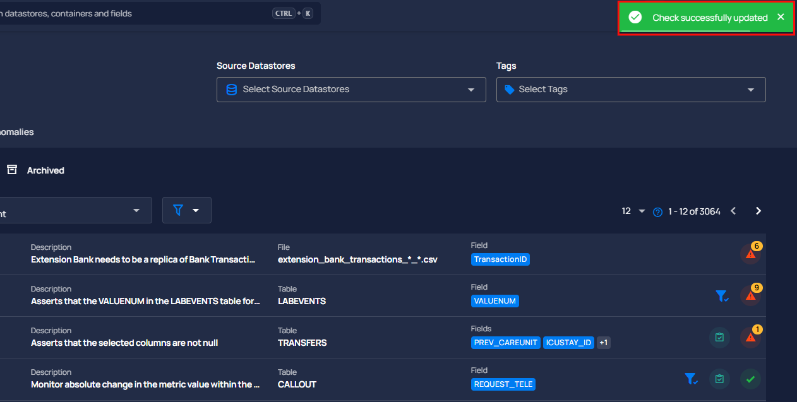Click the ICUSTAY_ID field tag

pyautogui.click(x=568, y=343)
